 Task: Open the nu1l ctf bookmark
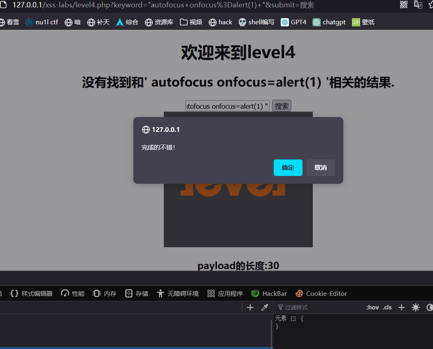(42, 22)
